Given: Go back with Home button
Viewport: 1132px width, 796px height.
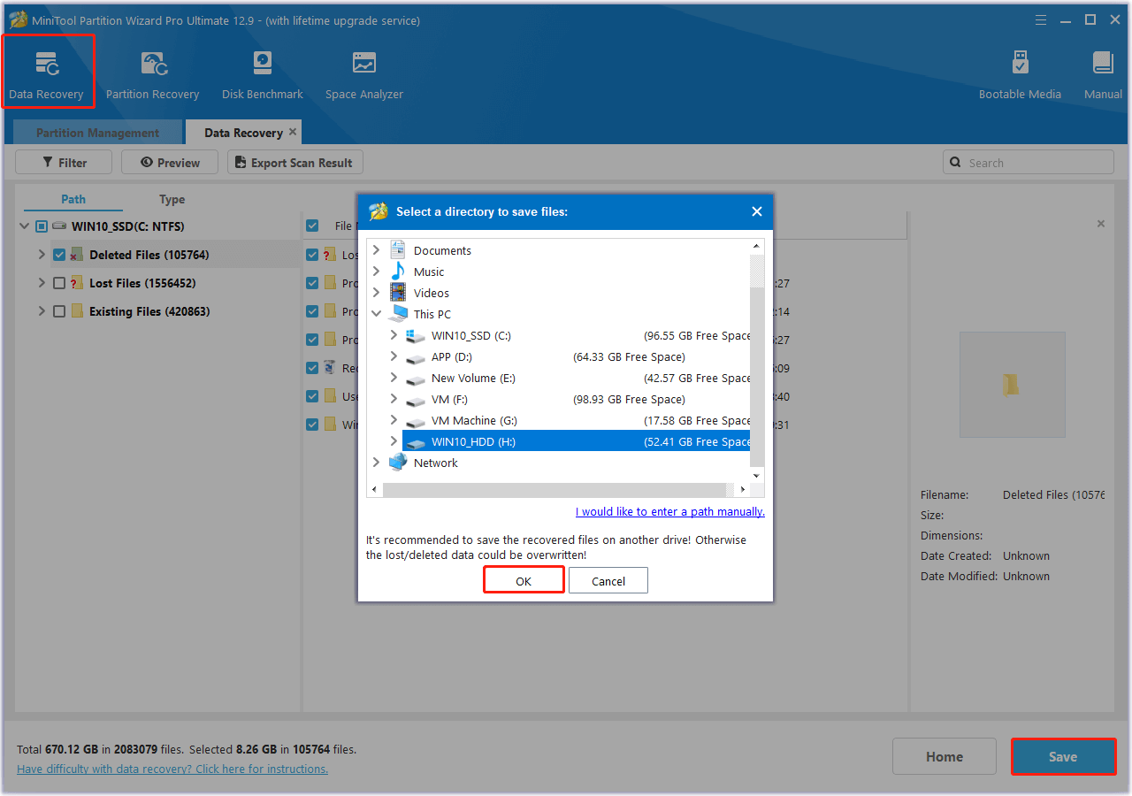Looking at the screenshot, I should 945,757.
